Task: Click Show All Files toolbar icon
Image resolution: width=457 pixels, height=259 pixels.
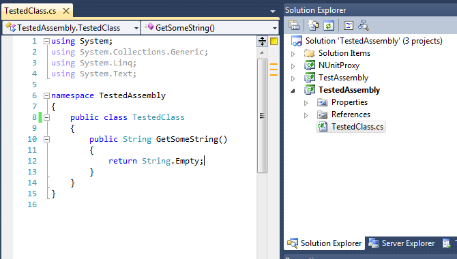Action: pyautogui.click(x=313, y=26)
